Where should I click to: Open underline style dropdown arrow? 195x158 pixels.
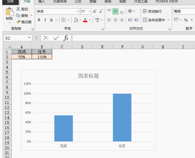click(56, 20)
